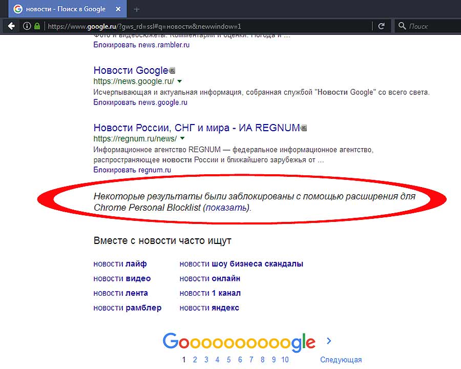
Task: Click the REGNUM description snippet text
Action: click(x=234, y=155)
